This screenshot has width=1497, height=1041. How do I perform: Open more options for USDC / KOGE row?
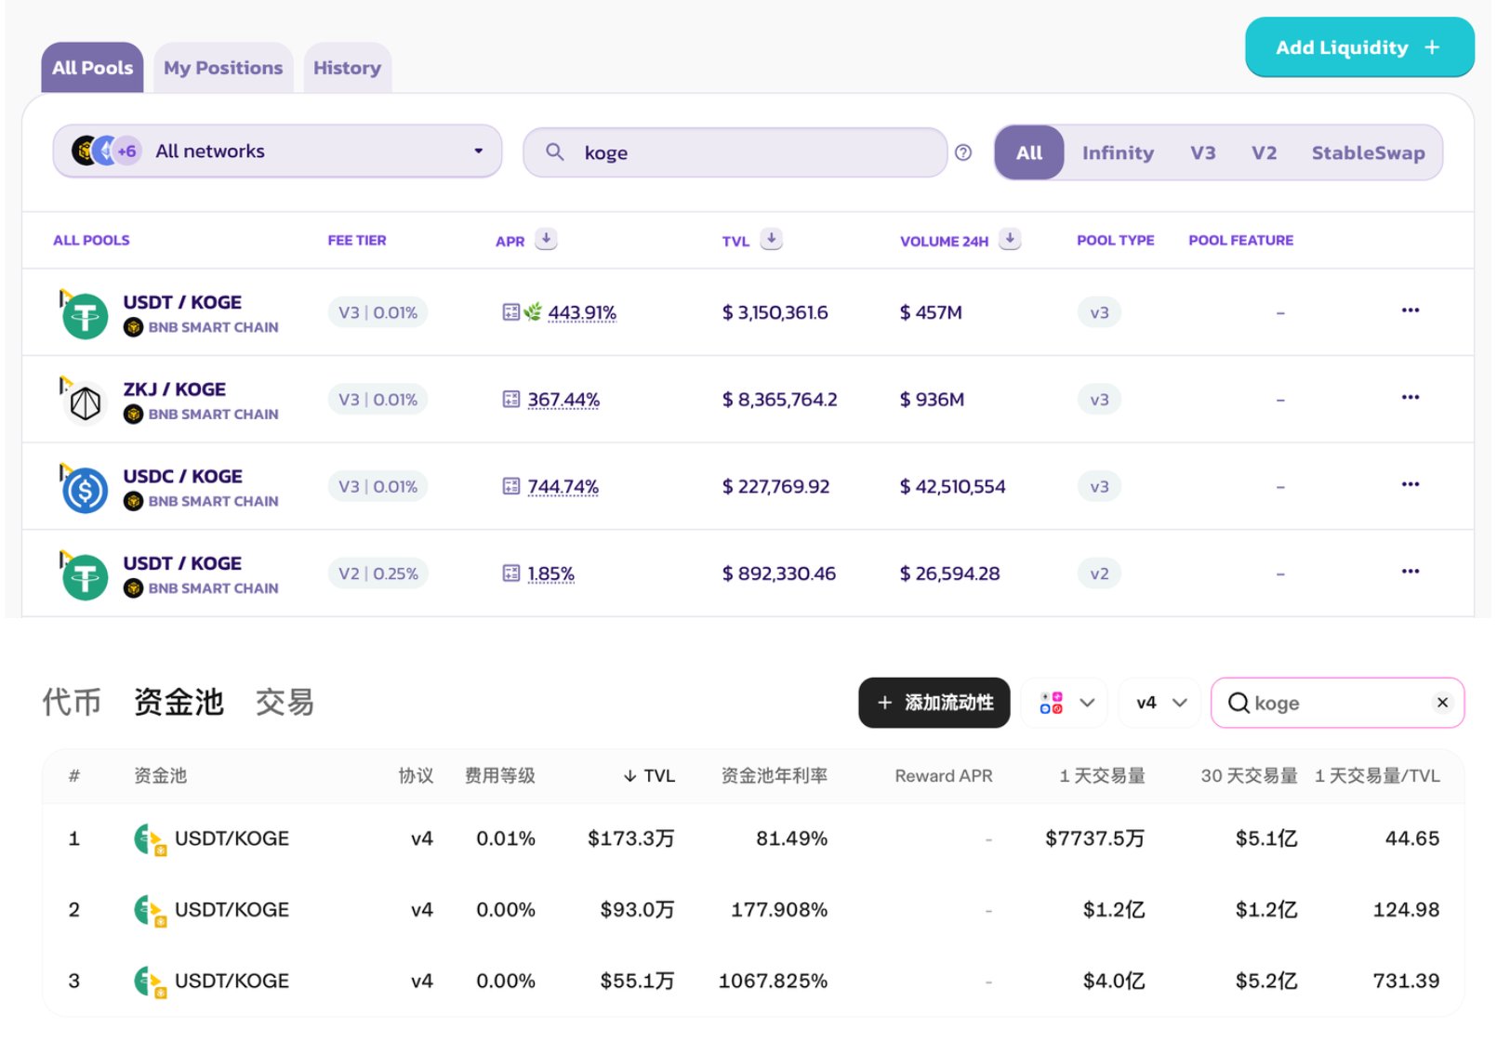tap(1410, 484)
